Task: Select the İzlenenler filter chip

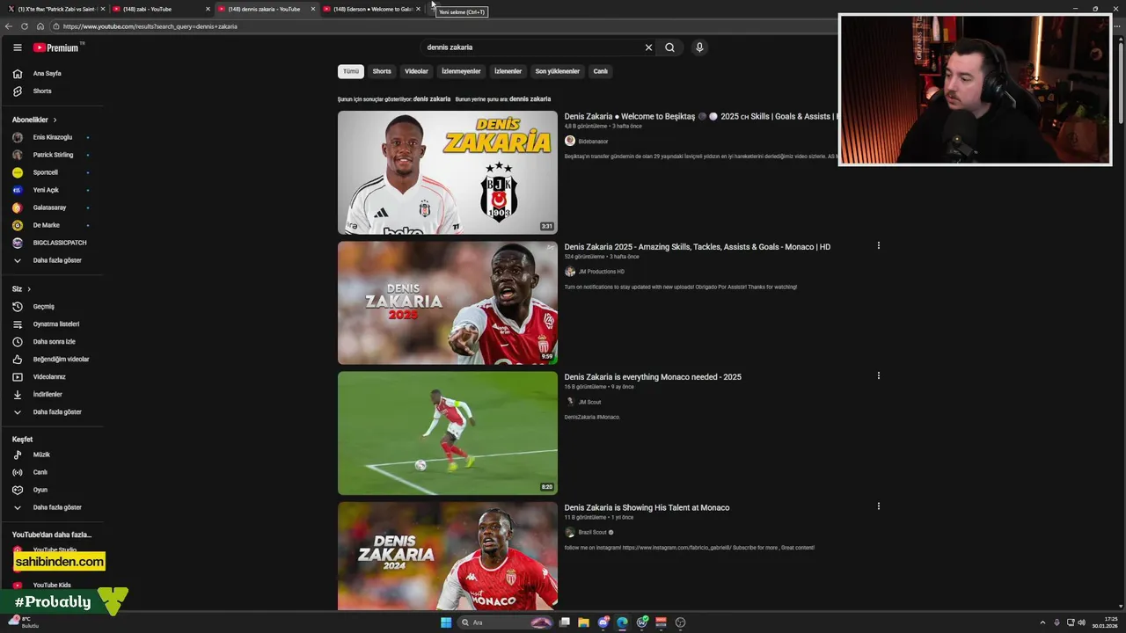Action: click(x=508, y=71)
